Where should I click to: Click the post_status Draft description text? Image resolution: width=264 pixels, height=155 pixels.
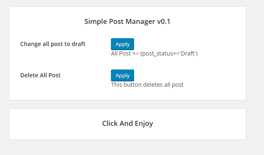coord(154,53)
